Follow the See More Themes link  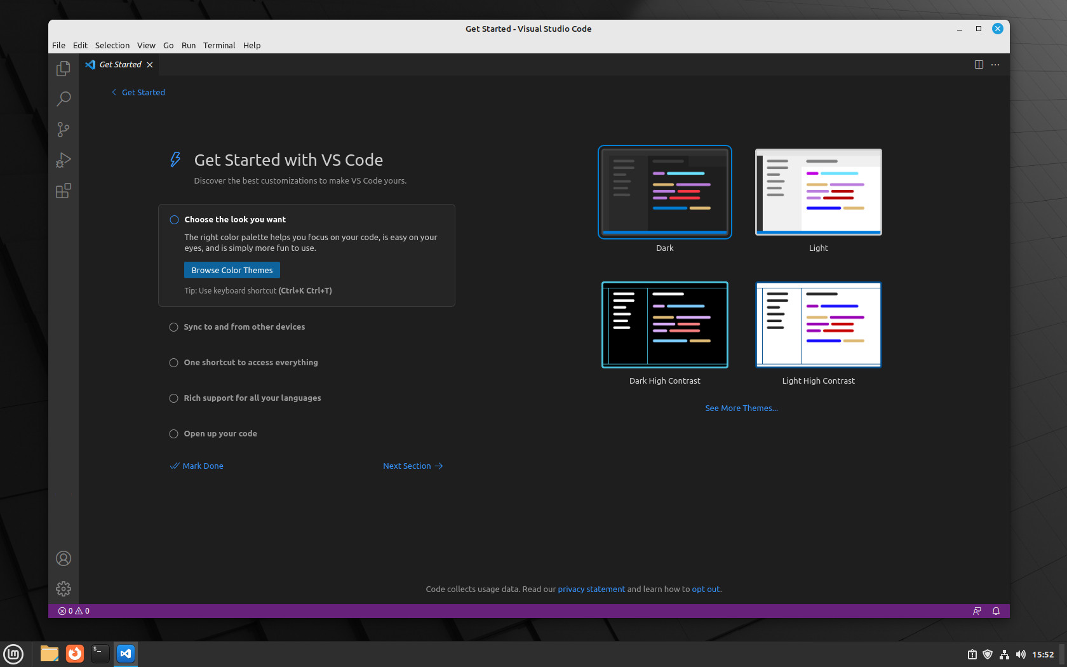click(x=741, y=408)
